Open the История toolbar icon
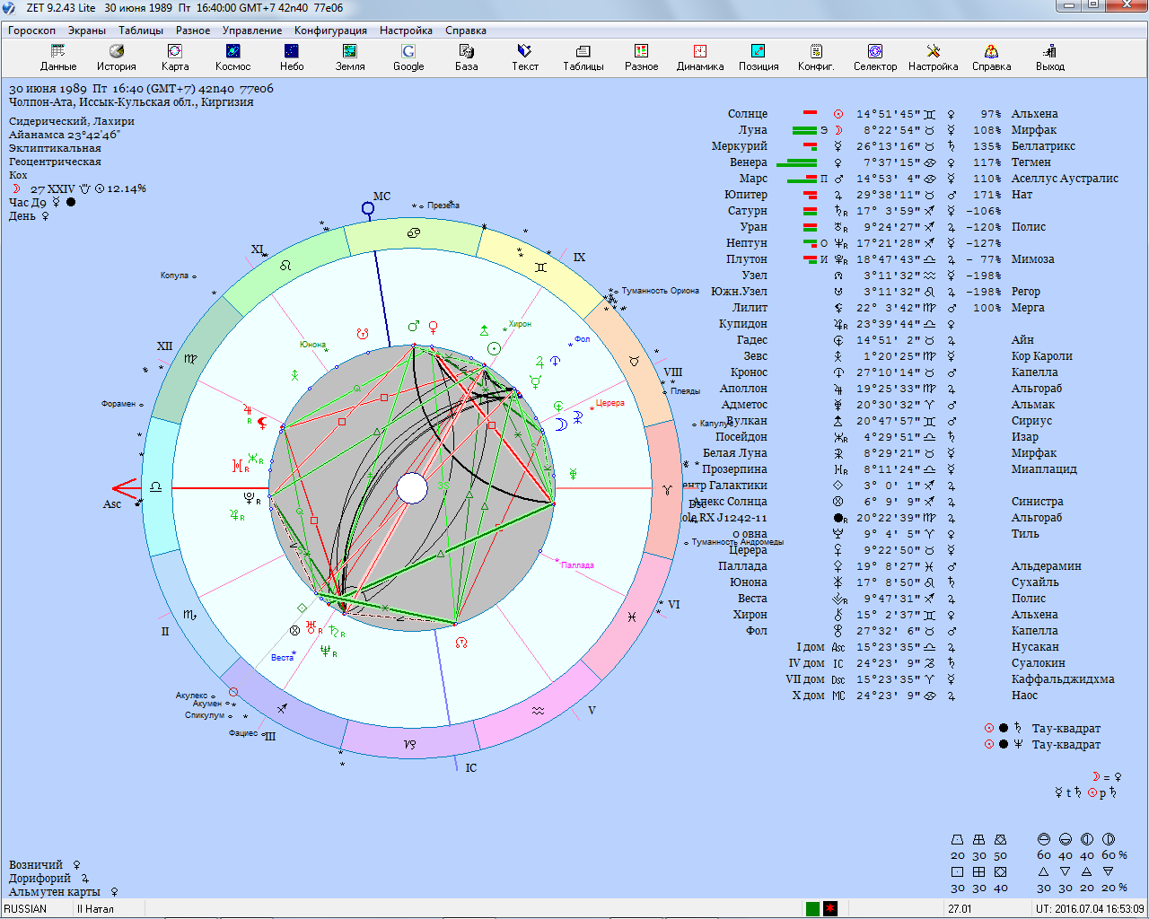The height and width of the screenshot is (919, 1149). click(117, 57)
